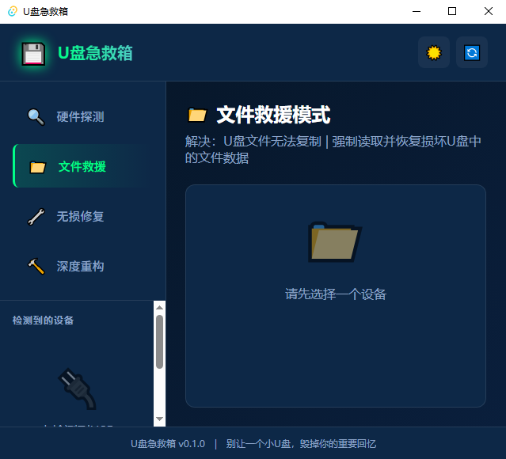Maximize the U盘急救箱 window
This screenshot has height=459, width=506.
coord(452,11)
